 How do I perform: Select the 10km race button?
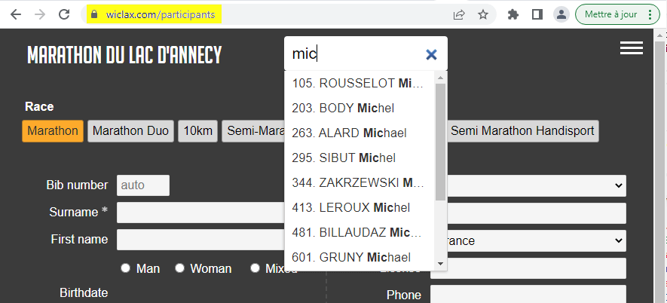coord(198,130)
